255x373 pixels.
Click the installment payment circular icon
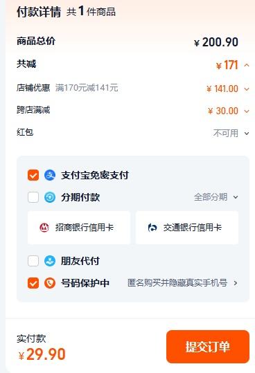[x=50, y=197]
